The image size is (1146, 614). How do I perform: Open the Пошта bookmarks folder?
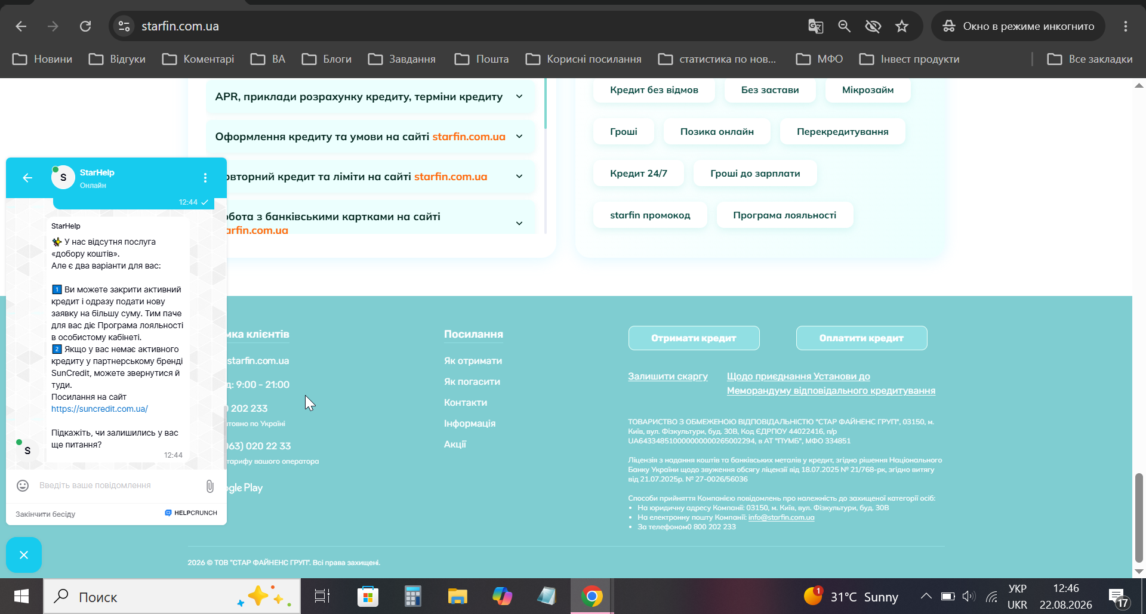(482, 59)
